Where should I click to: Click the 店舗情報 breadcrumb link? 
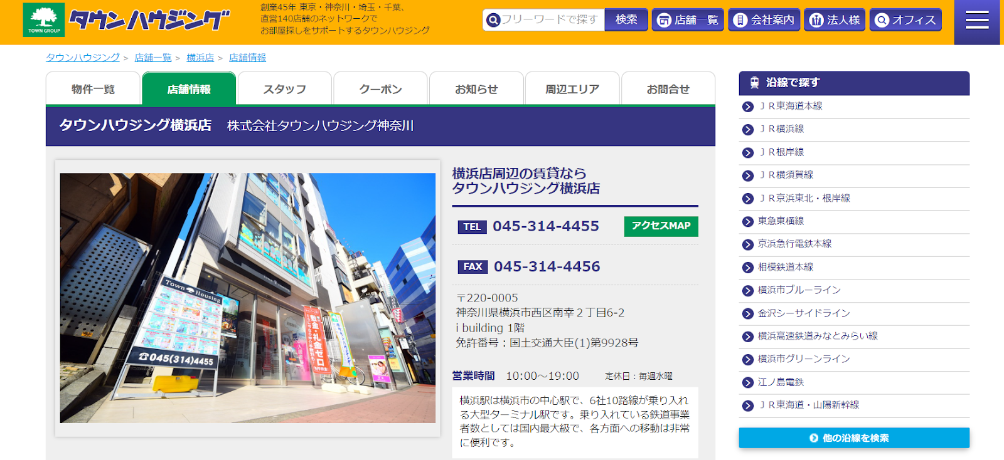pos(247,58)
